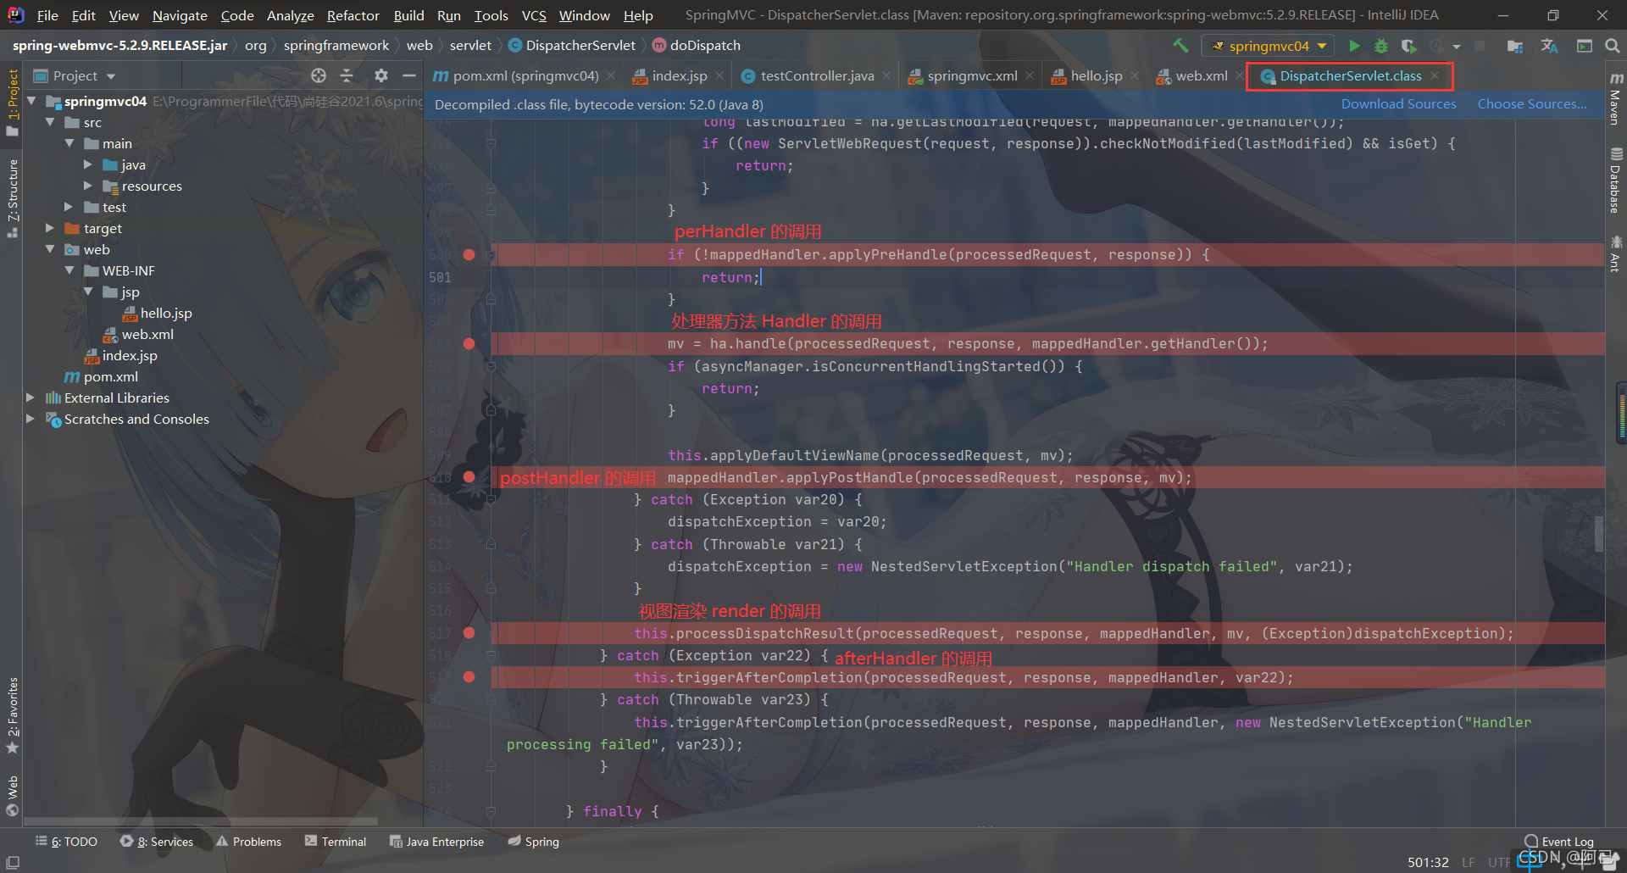Screen dimensions: 1627x873
Task: Click Download Sources link
Action: tap(1398, 104)
